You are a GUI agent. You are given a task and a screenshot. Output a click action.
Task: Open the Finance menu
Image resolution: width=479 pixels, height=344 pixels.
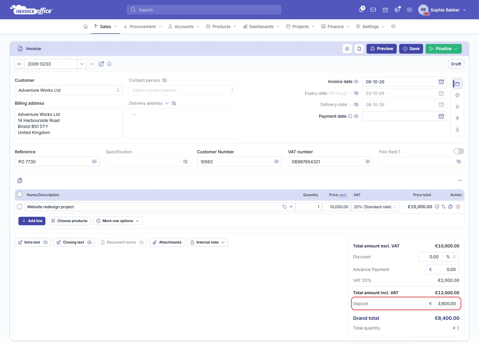[335, 27]
